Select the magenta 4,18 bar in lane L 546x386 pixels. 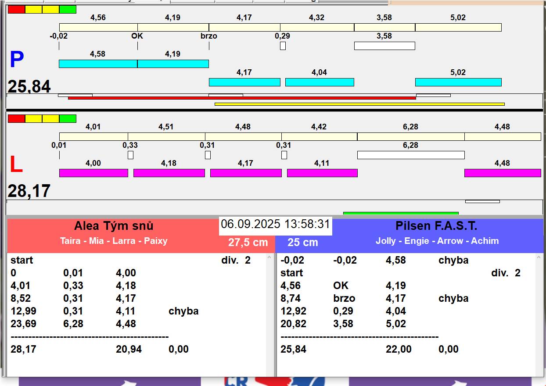[x=169, y=173]
